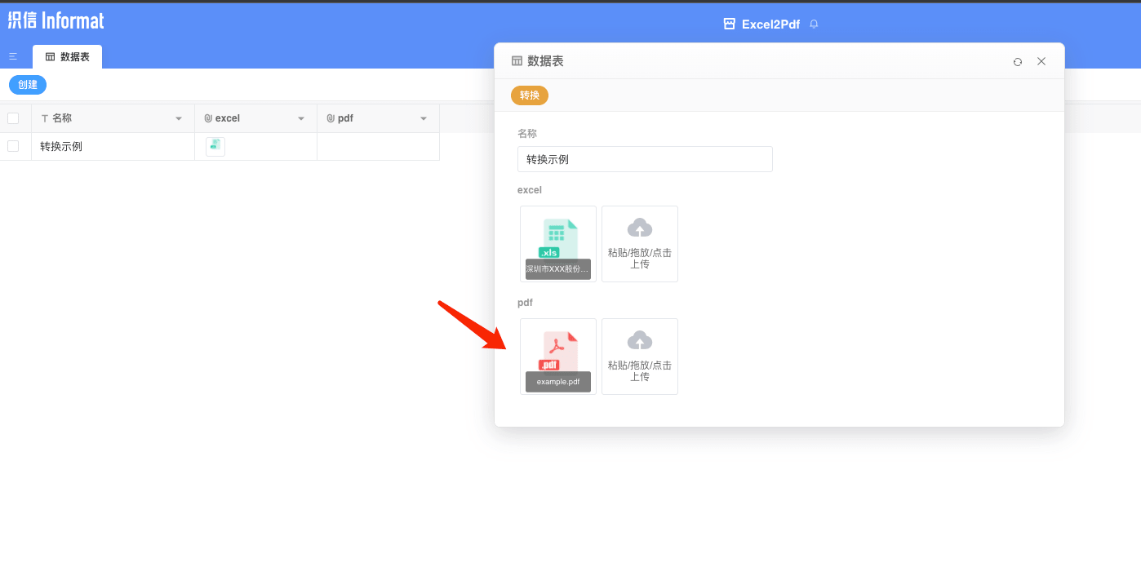Click the 名称 input field in dialog
1141x585 pixels.
(x=645, y=159)
